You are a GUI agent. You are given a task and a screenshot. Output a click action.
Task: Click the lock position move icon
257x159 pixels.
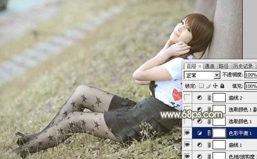(x=215, y=86)
